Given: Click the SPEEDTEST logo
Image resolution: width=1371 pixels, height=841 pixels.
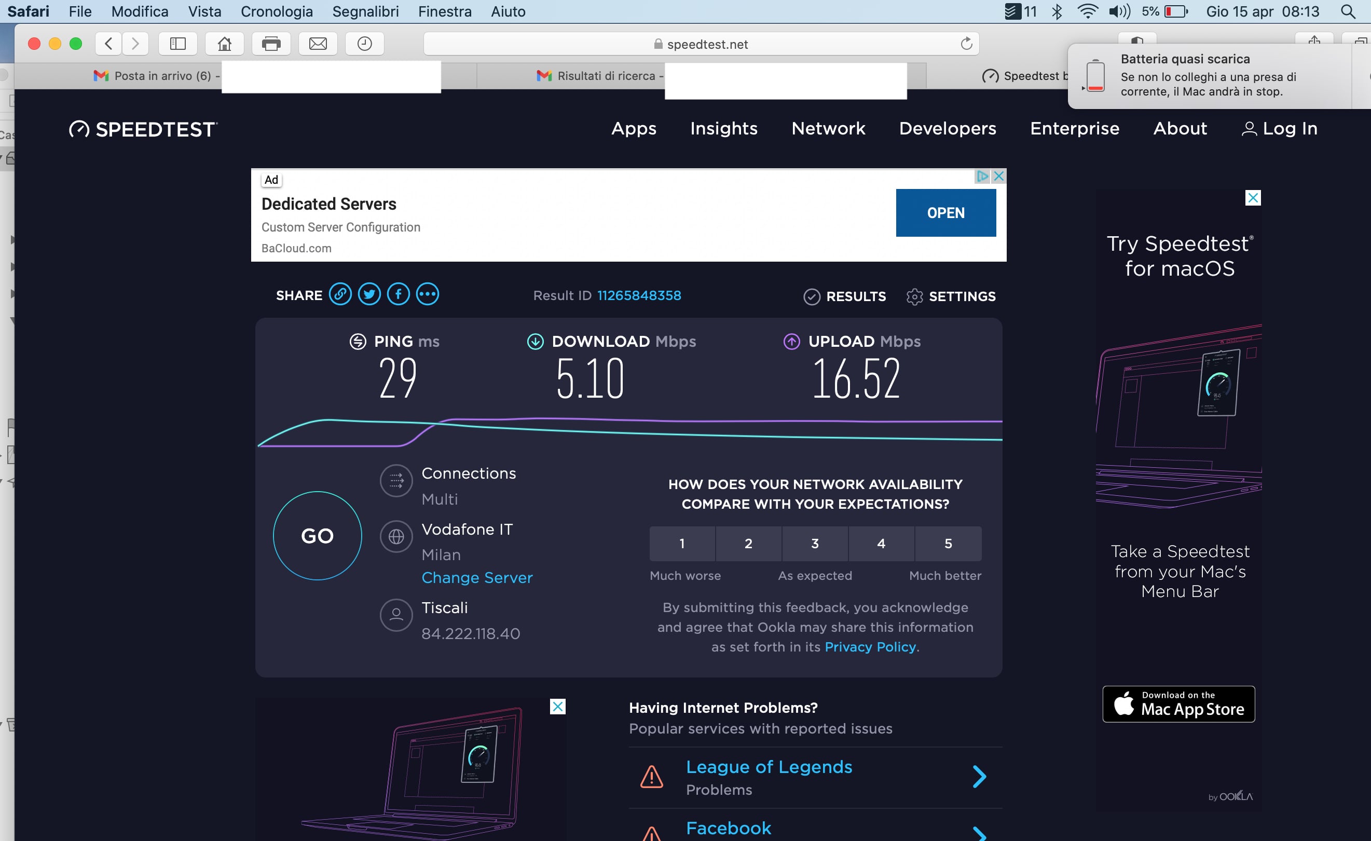Looking at the screenshot, I should pos(143,129).
